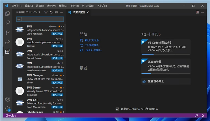Select the SVN Changes extension icon
Viewport: 210px width, 121px height.
20,79
